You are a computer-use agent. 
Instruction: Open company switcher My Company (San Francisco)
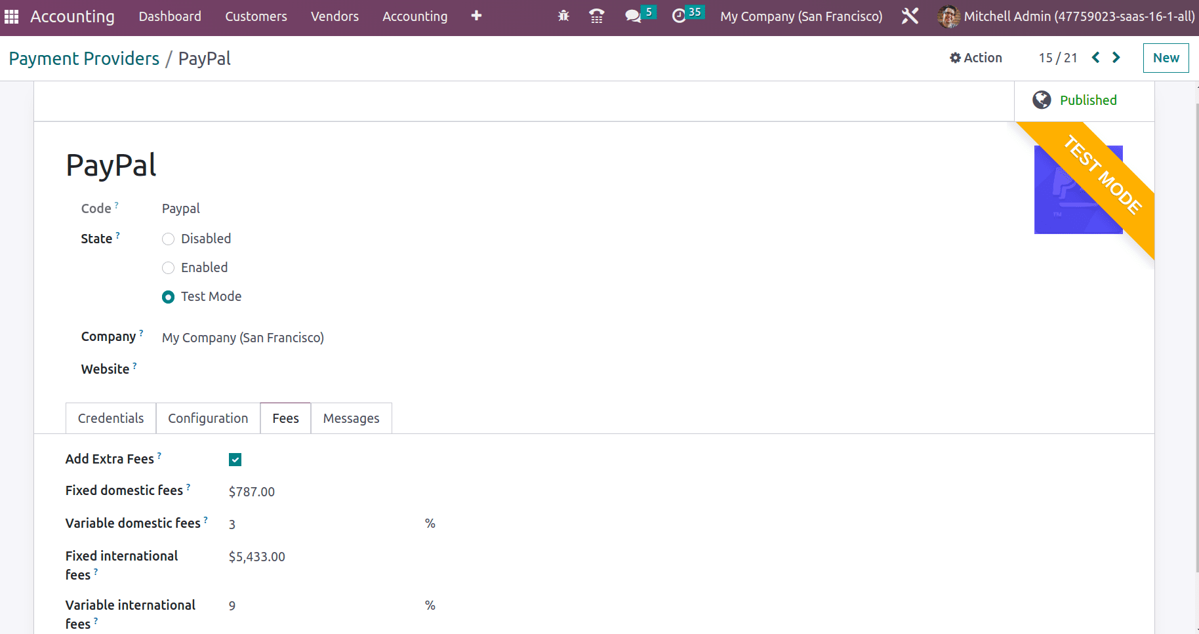(802, 16)
